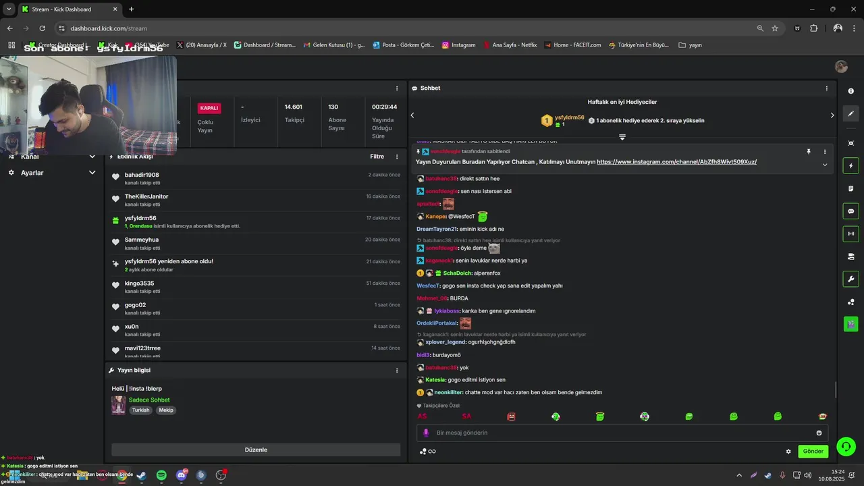Open Spotify from the taskbar
Screen dimensions: 864x486
pyautogui.click(x=161, y=475)
